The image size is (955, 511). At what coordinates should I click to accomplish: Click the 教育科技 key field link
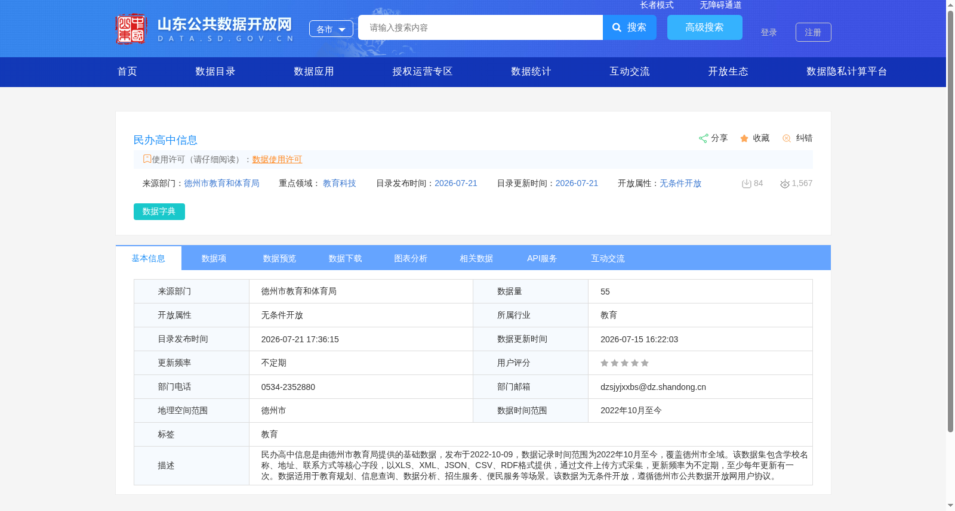coord(340,184)
